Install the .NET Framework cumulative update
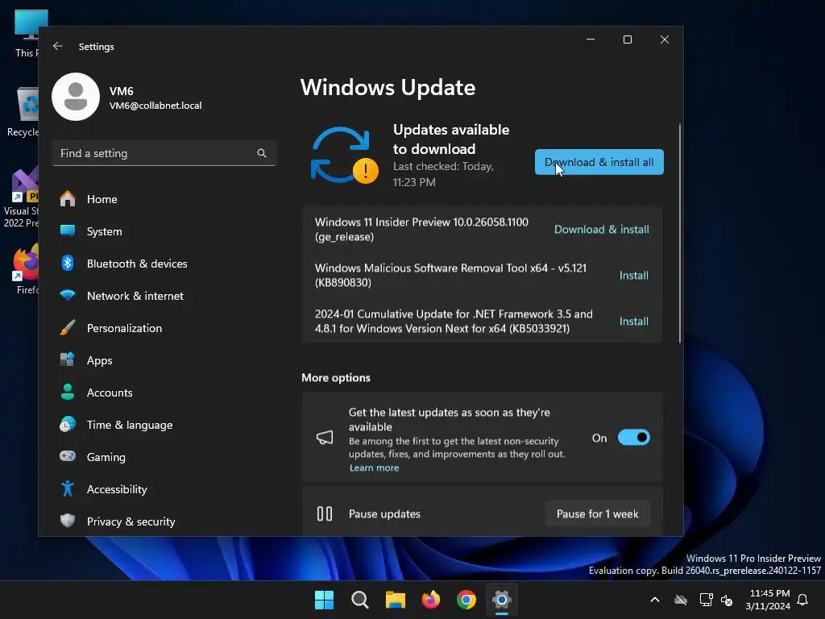The image size is (825, 619). click(633, 321)
